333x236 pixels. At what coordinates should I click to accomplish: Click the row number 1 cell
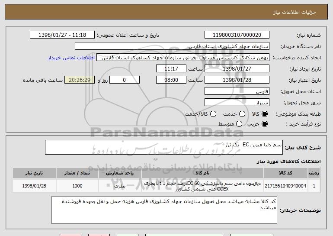click(314, 186)
